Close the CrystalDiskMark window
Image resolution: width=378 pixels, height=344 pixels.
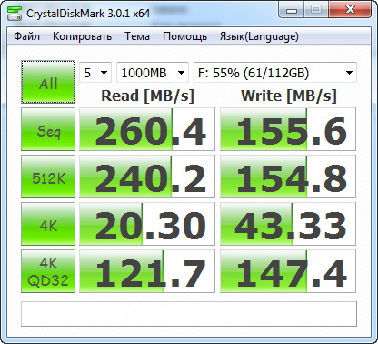[350, 10]
